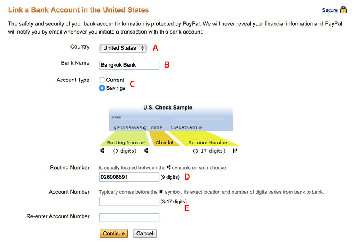This screenshot has width=356, height=248.
Task: Click the yellow Account Number label on check
Action: (208, 142)
